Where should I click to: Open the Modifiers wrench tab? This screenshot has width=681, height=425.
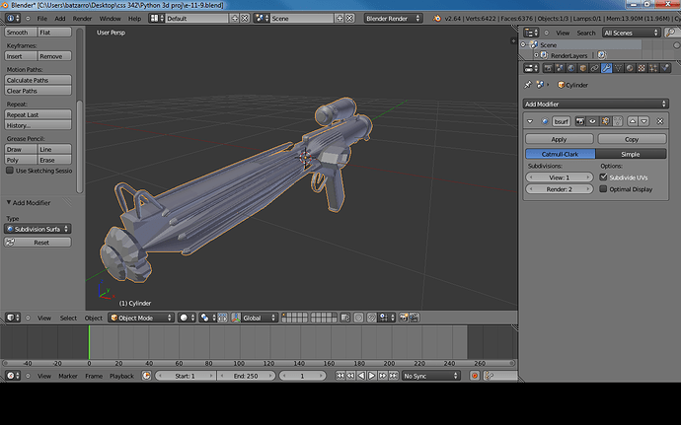point(607,68)
